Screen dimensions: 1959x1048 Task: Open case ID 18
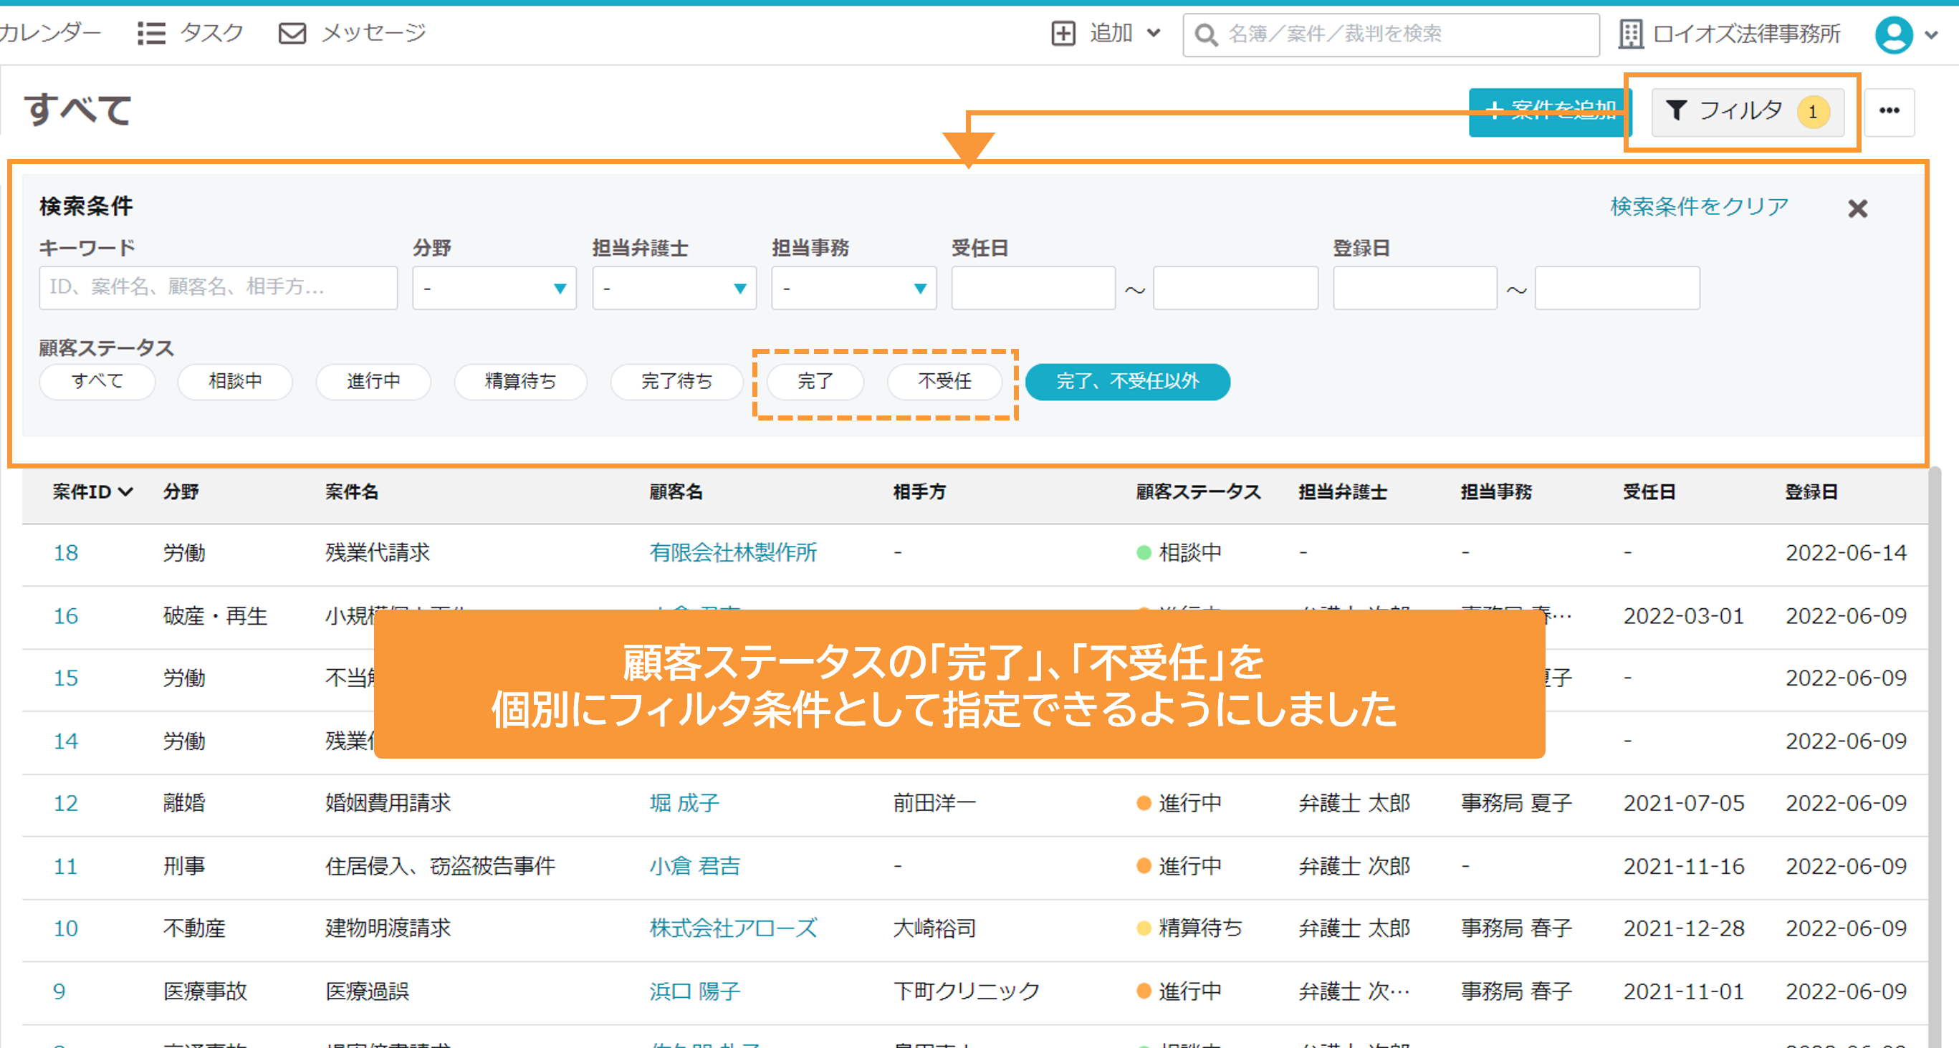pos(65,553)
